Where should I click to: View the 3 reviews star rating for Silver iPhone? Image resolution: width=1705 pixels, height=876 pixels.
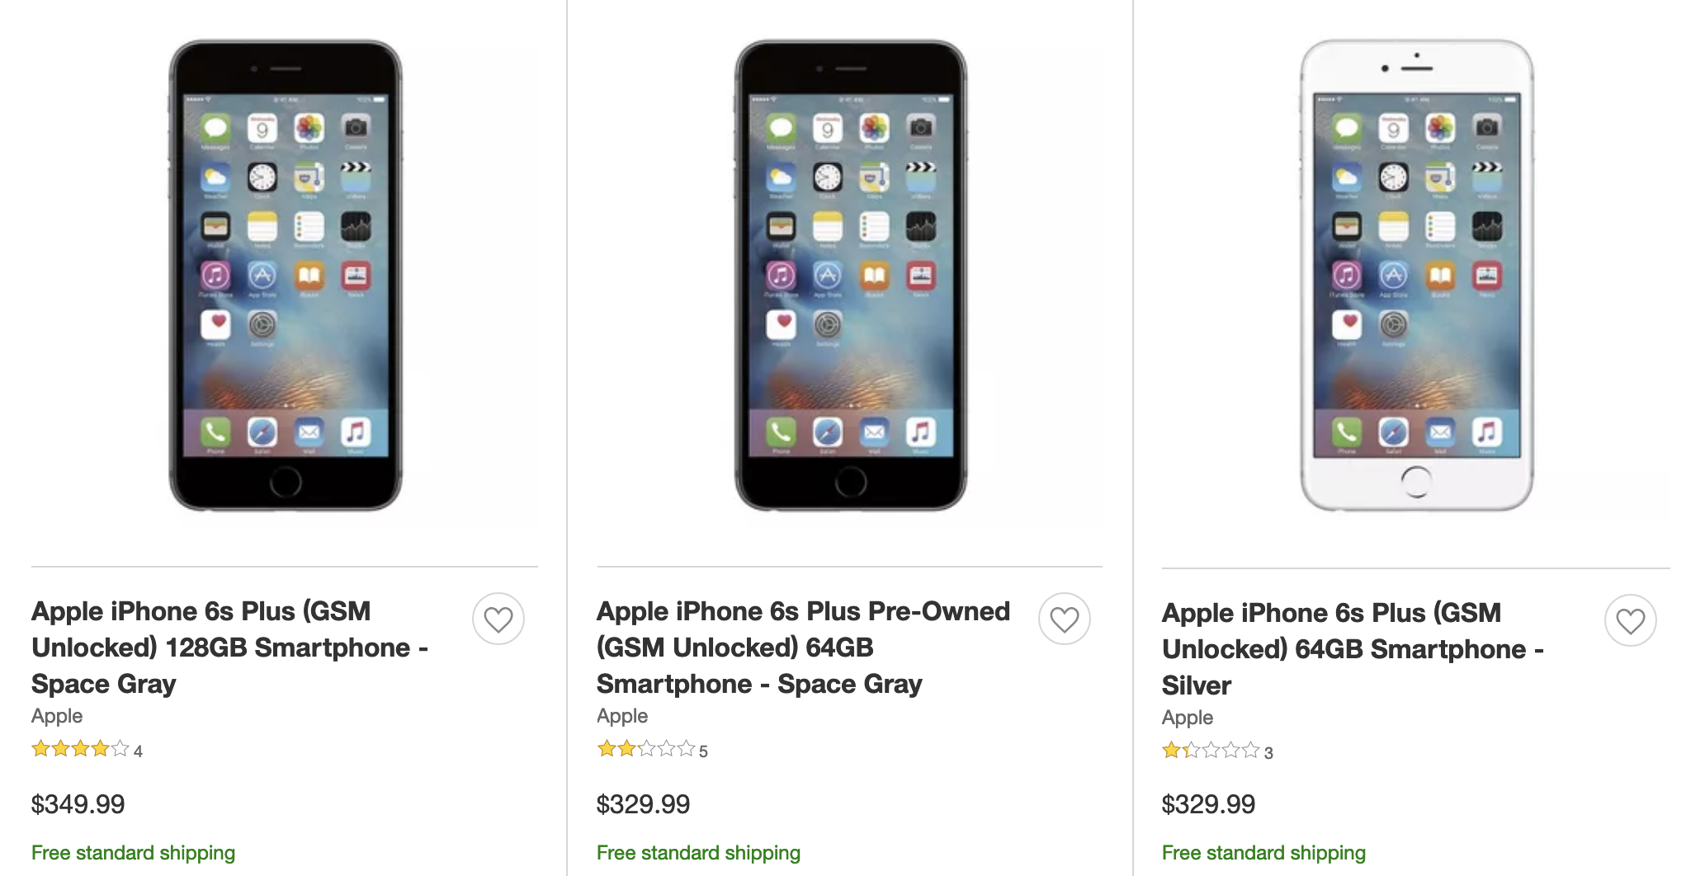coord(1211,751)
